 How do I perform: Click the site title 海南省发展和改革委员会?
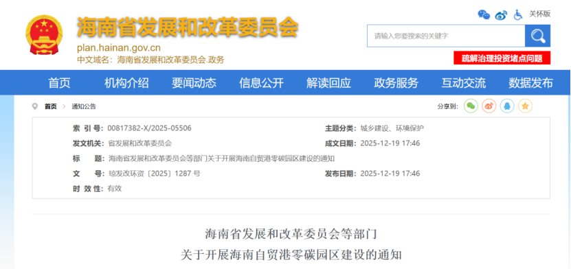click(187, 27)
